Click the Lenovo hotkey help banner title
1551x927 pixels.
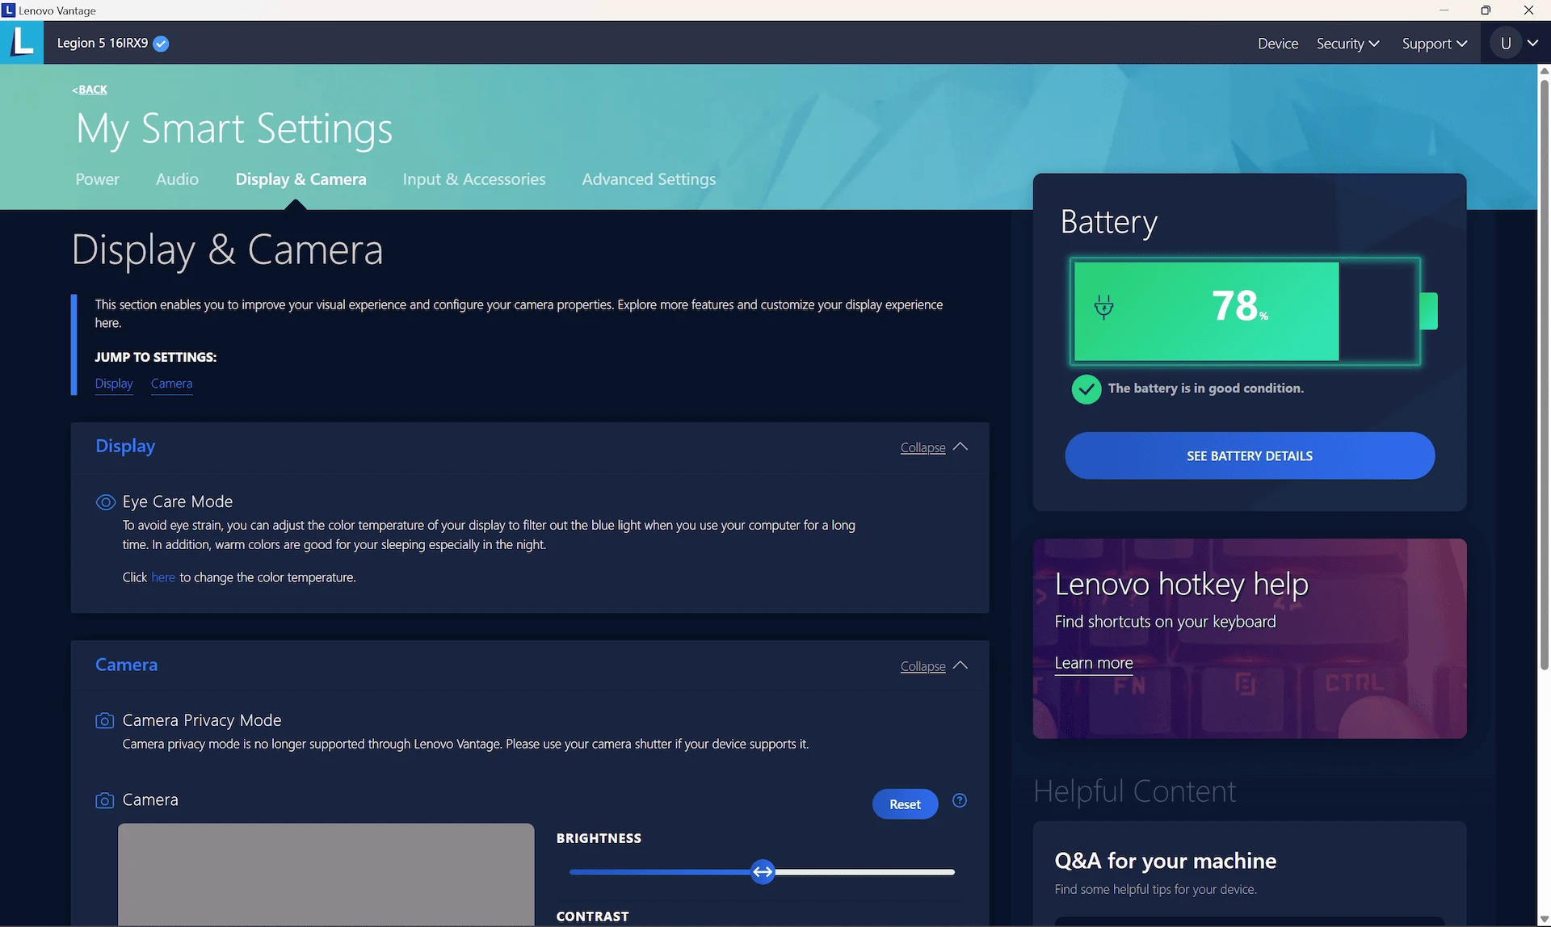(1181, 584)
